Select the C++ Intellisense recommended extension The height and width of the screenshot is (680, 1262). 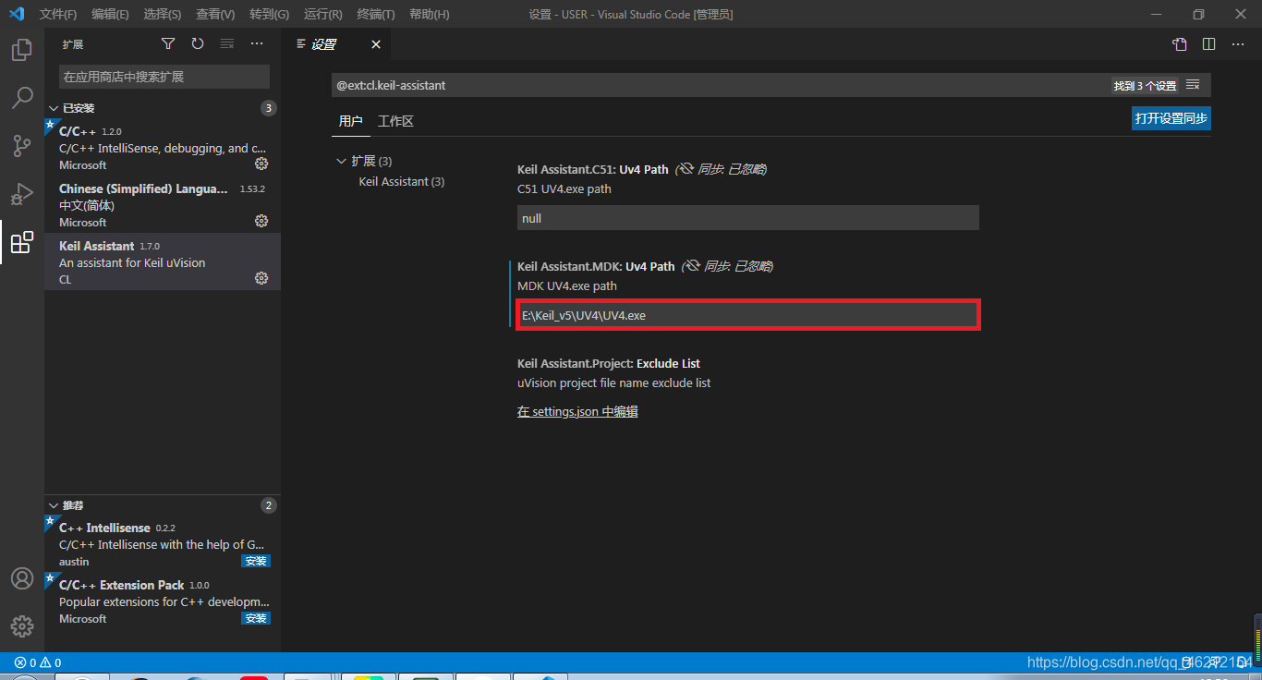point(163,544)
